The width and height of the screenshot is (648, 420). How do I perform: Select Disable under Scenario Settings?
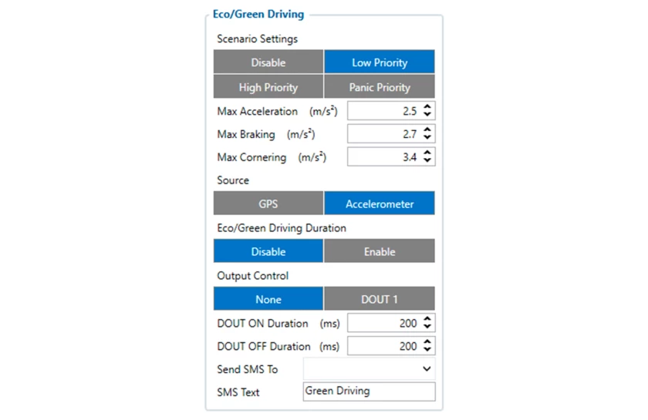(268, 62)
